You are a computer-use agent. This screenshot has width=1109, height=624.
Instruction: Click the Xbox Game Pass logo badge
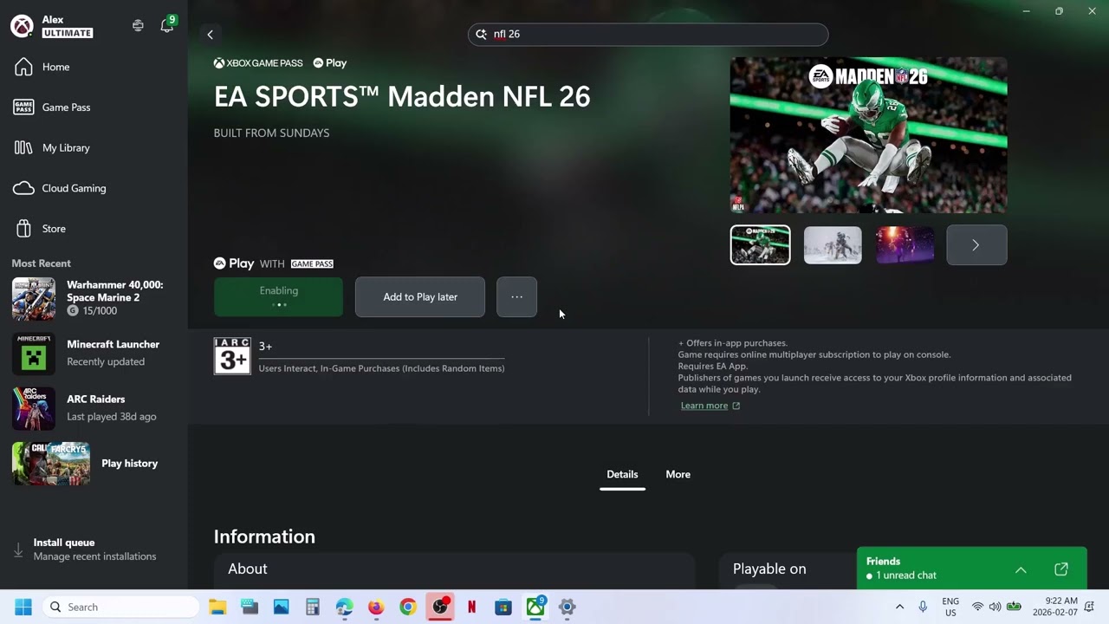[x=258, y=63]
